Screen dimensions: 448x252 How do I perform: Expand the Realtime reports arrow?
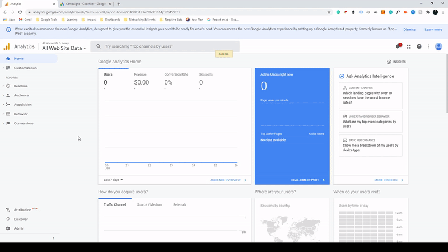coord(3,86)
